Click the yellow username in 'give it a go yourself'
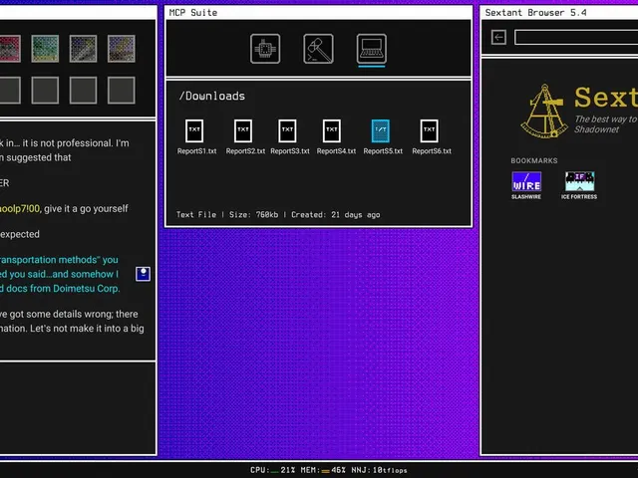The image size is (638, 478). (20, 208)
